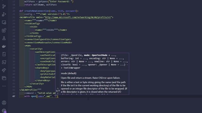
Task: Open the terminal panel icon in activity bar
Action: (4, 62)
